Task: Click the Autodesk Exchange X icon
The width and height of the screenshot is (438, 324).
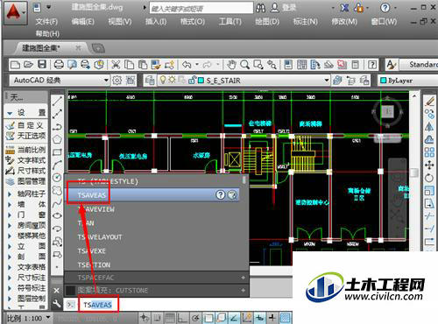Action: pos(344,8)
